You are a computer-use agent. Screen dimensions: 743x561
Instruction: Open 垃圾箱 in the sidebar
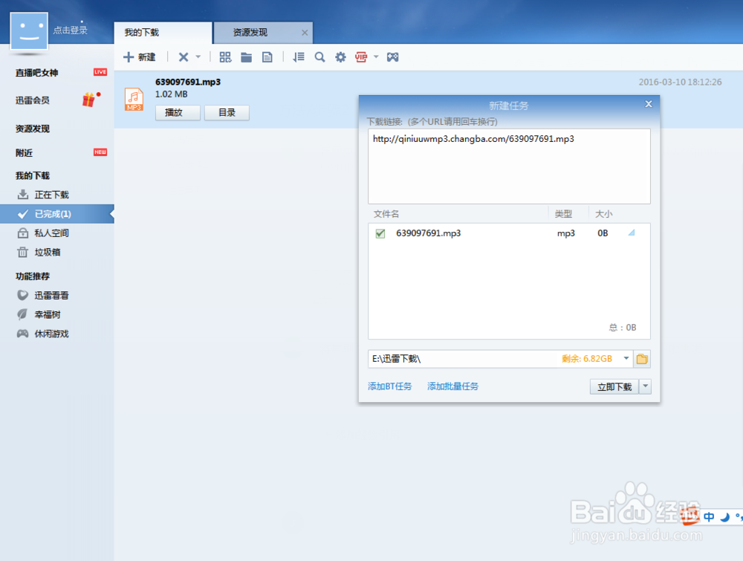point(48,252)
